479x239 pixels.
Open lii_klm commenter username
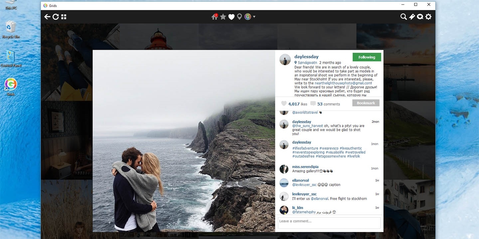[298, 207]
